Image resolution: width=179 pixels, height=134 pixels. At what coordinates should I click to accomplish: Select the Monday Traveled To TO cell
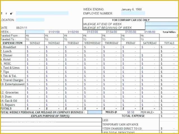coord(54,39)
